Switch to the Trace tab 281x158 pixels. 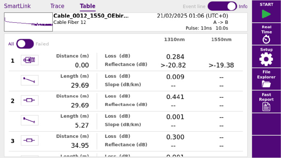(x=57, y=6)
